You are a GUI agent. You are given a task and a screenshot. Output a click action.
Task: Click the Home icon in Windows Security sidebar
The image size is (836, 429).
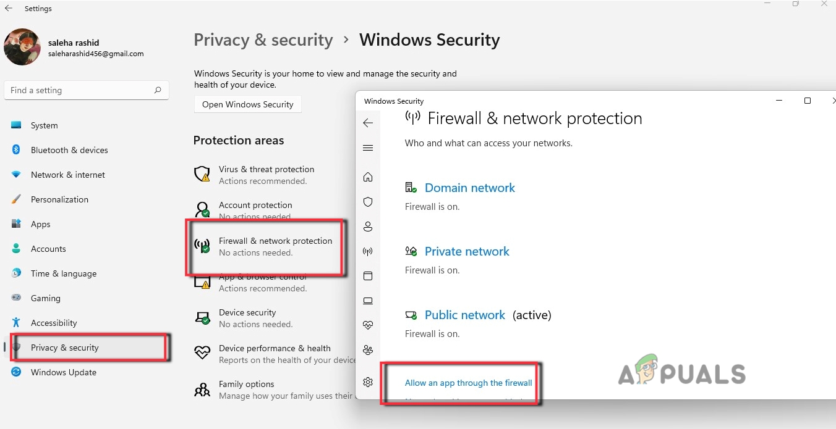coord(368,177)
